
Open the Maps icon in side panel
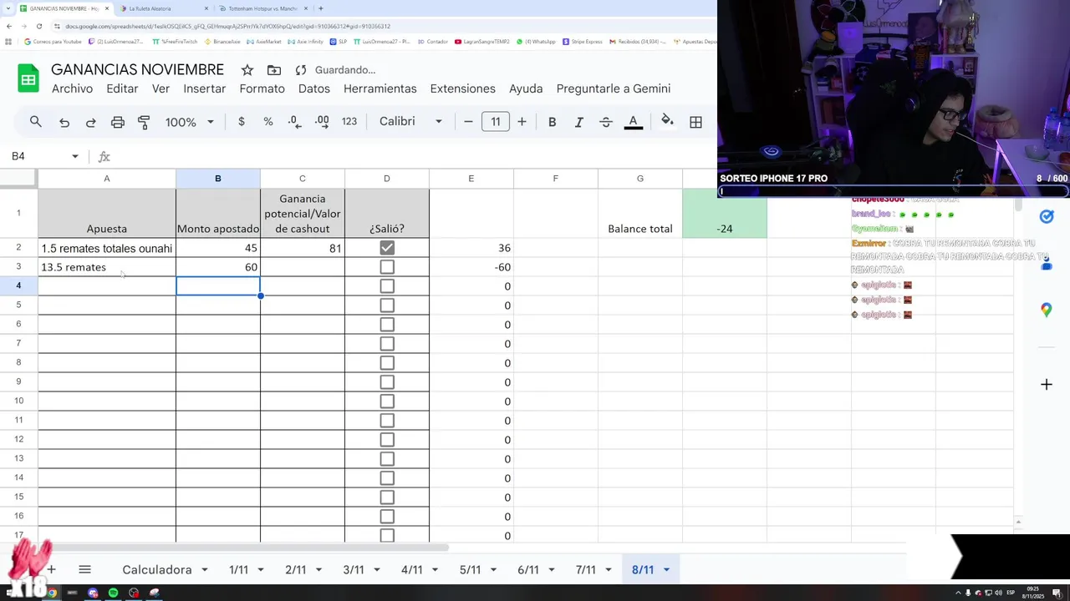click(x=1047, y=310)
